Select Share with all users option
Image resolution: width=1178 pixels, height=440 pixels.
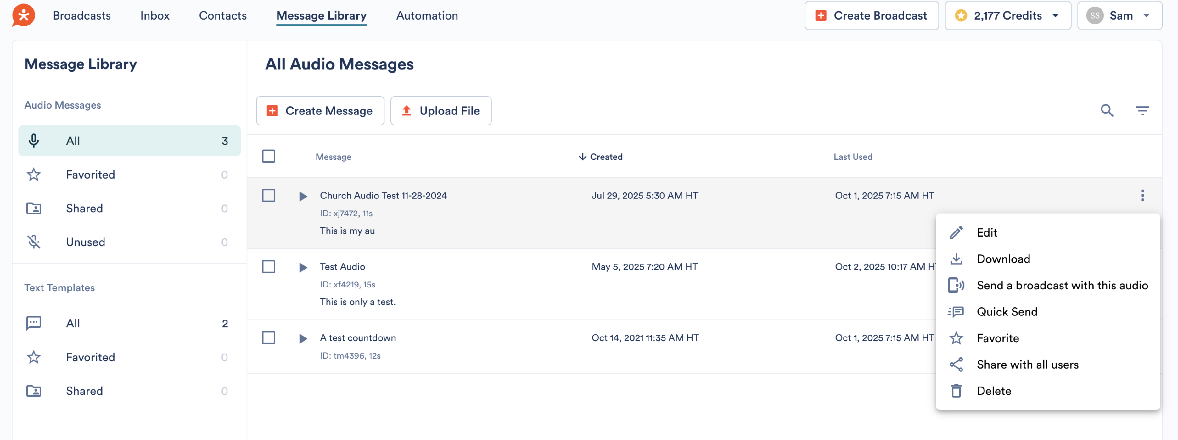pyautogui.click(x=1027, y=365)
